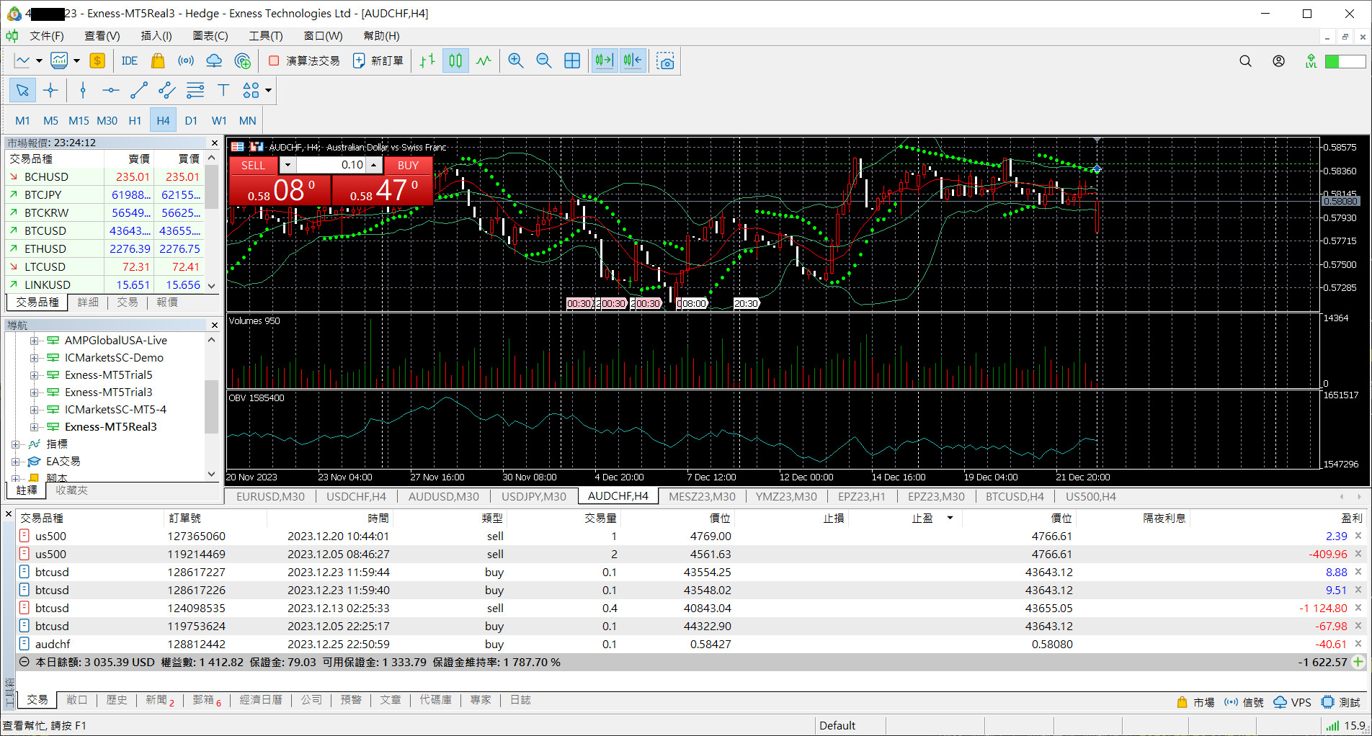Open the shapes objects dropdown
Viewport: 1372px width, 736px height.
pyautogui.click(x=268, y=90)
